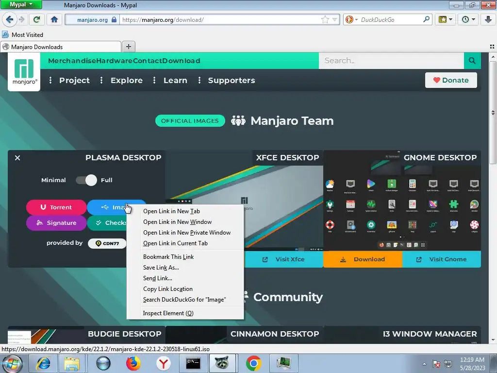This screenshot has height=373, width=497.
Task: Choose Open Link in New Private Window
Action: (185, 233)
